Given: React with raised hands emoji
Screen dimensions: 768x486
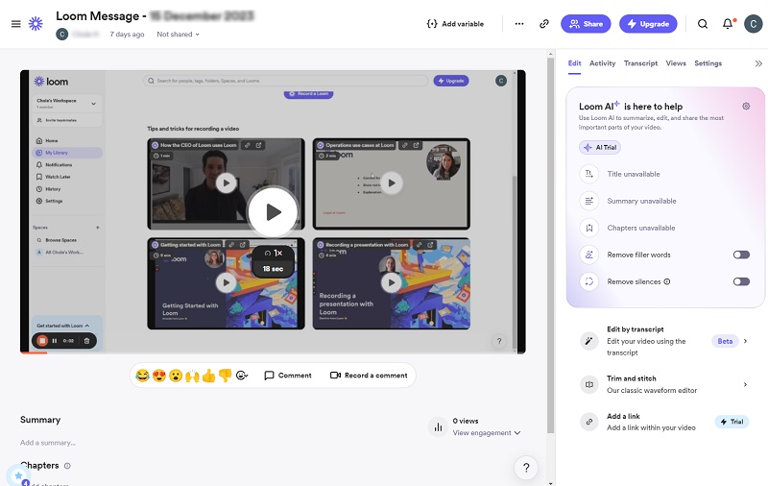Looking at the screenshot, I should pos(192,376).
